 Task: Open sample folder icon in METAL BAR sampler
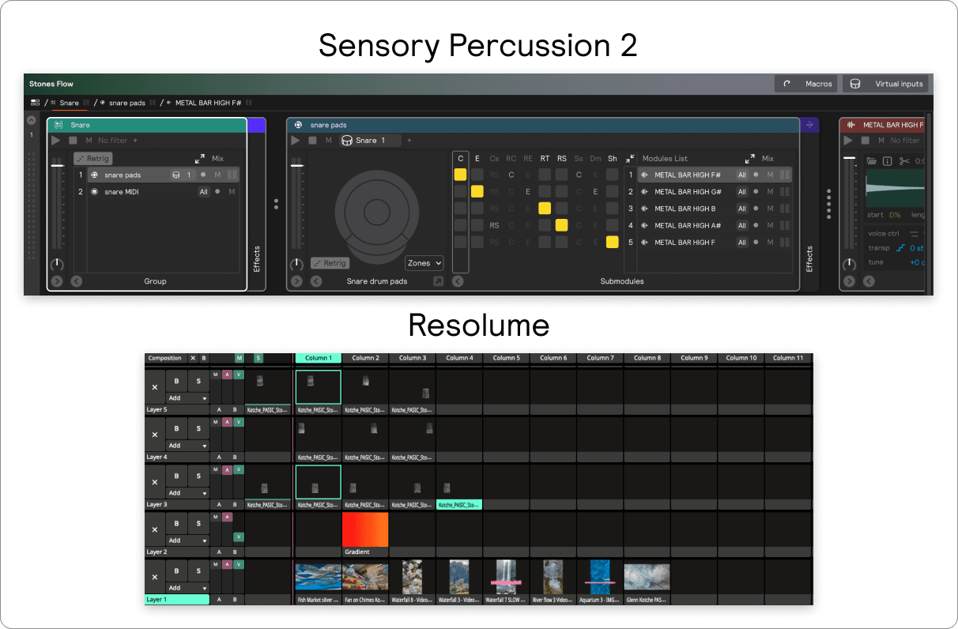pos(871,161)
